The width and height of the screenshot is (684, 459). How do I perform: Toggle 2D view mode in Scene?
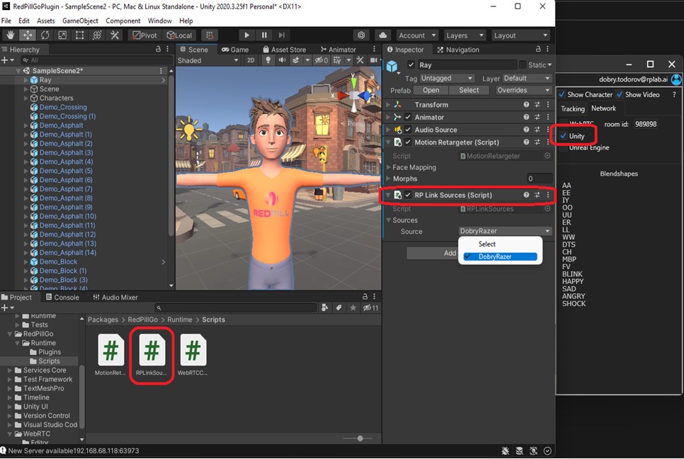coord(251,61)
